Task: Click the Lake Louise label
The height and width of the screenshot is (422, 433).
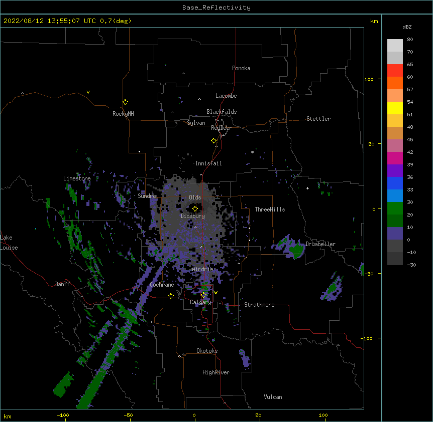Action: tap(9, 243)
